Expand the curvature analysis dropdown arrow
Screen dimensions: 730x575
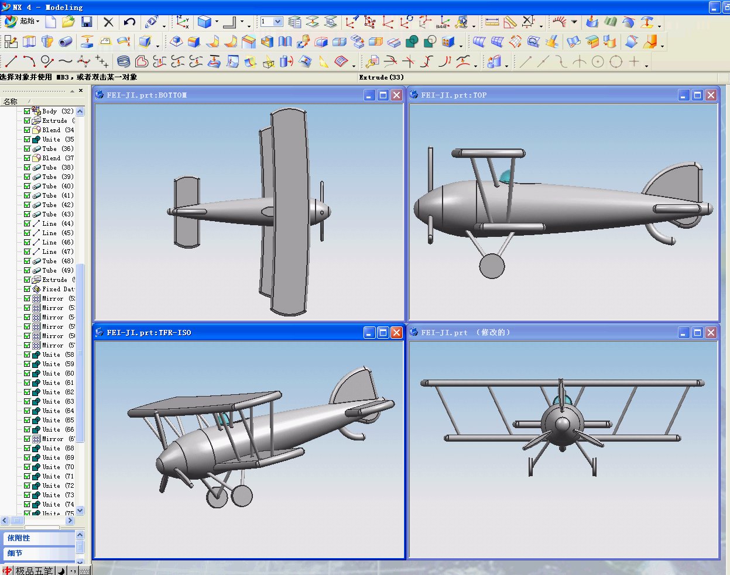tap(574, 22)
